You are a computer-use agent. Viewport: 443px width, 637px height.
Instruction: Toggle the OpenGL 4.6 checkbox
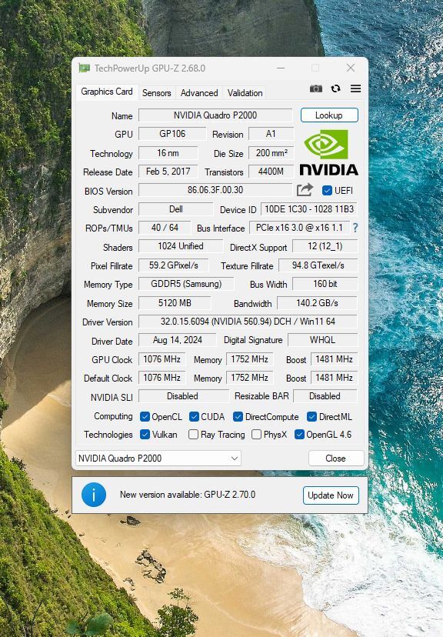pyautogui.click(x=299, y=435)
